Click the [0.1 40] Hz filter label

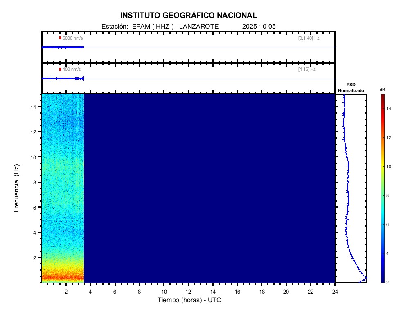[x=309, y=38]
